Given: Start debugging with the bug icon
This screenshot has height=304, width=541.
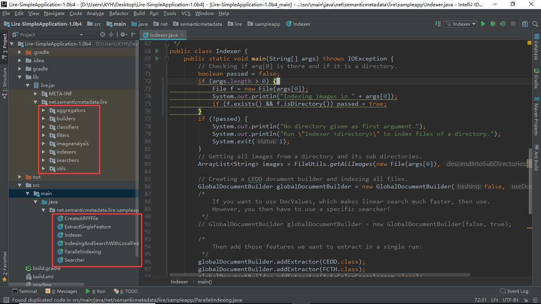Looking at the screenshot, I should pos(493,24).
